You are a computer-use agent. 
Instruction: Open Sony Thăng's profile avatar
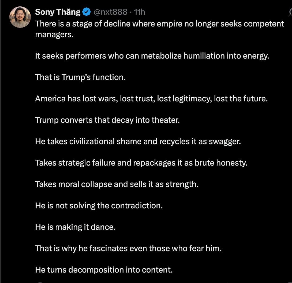pos(20,17)
